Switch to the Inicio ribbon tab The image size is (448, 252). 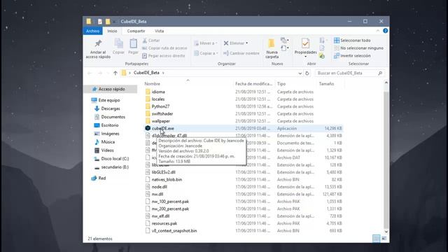click(x=112, y=31)
